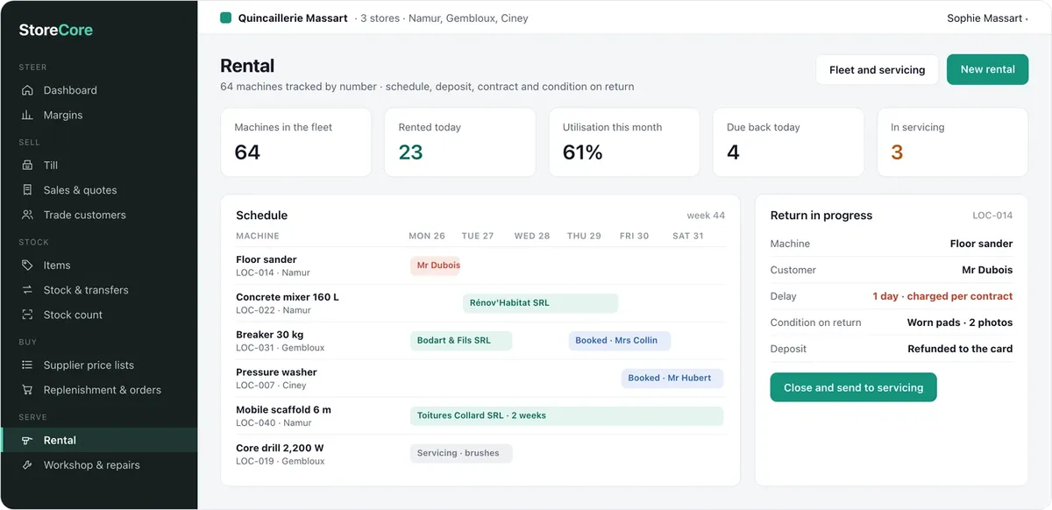Image resolution: width=1052 pixels, height=510 pixels.
Task: Click the Utilisation this month card
Action: pyautogui.click(x=624, y=142)
